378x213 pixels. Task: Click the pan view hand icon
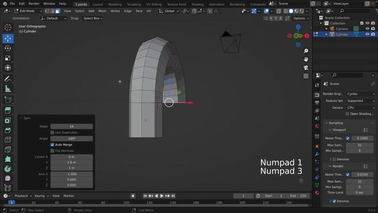pyautogui.click(x=306, y=59)
